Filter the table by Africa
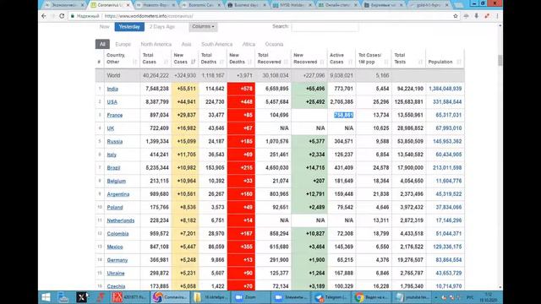This screenshot has width=541, height=304. (249, 44)
